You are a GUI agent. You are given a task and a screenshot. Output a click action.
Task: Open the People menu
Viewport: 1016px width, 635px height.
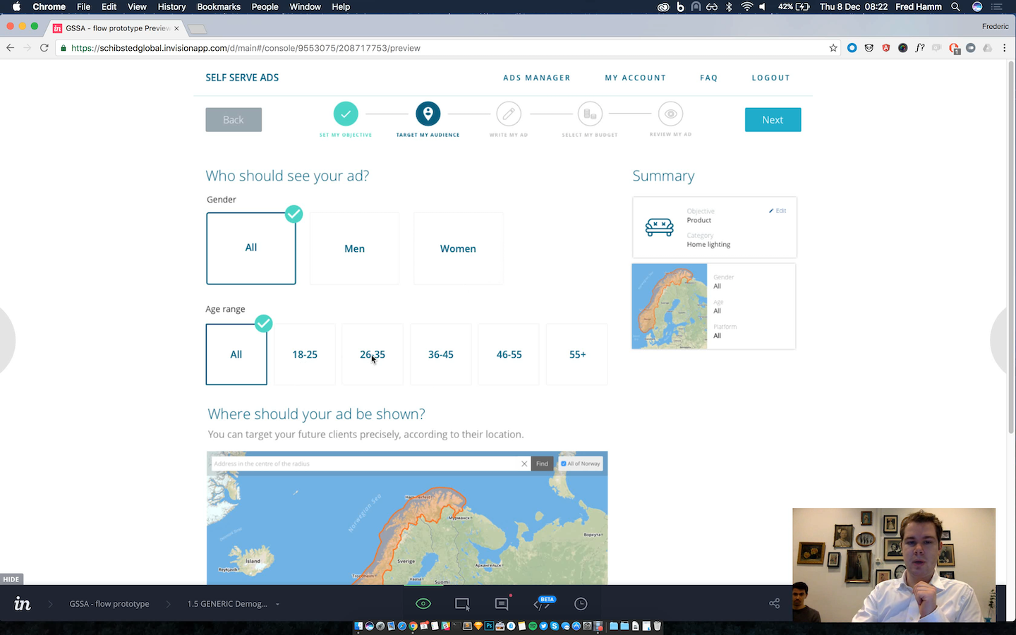(265, 6)
